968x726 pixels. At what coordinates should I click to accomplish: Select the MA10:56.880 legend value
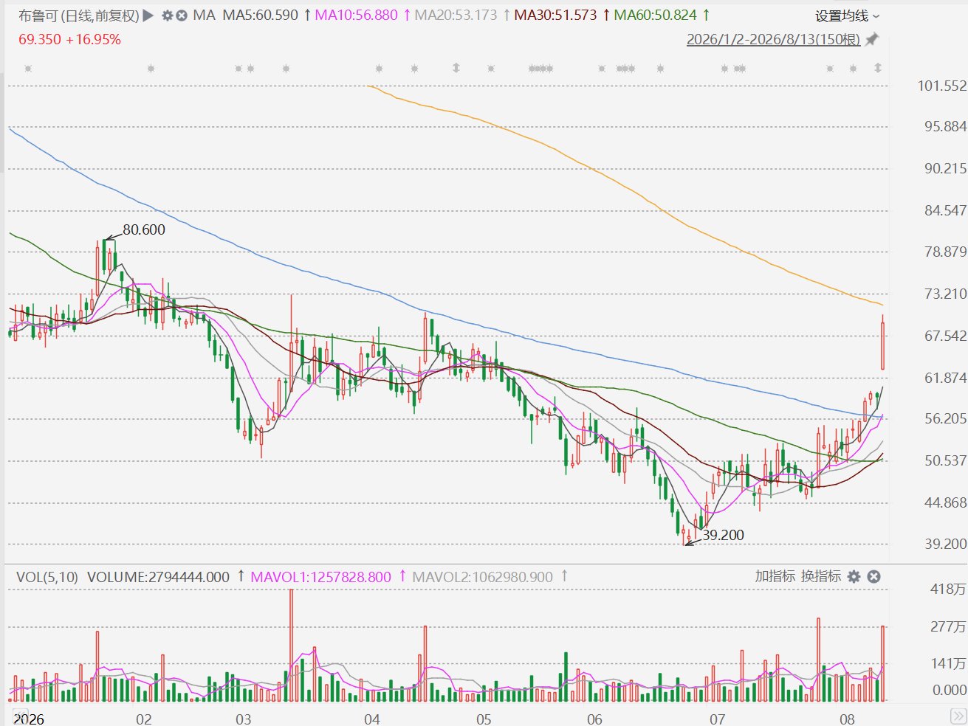point(357,15)
